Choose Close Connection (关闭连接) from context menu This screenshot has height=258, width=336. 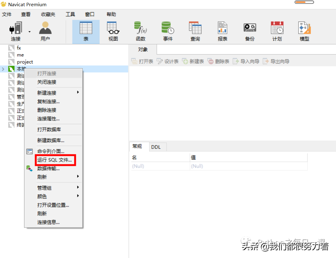click(53, 82)
